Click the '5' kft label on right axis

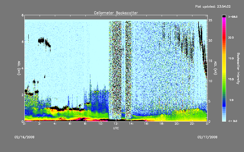click(x=210, y=101)
